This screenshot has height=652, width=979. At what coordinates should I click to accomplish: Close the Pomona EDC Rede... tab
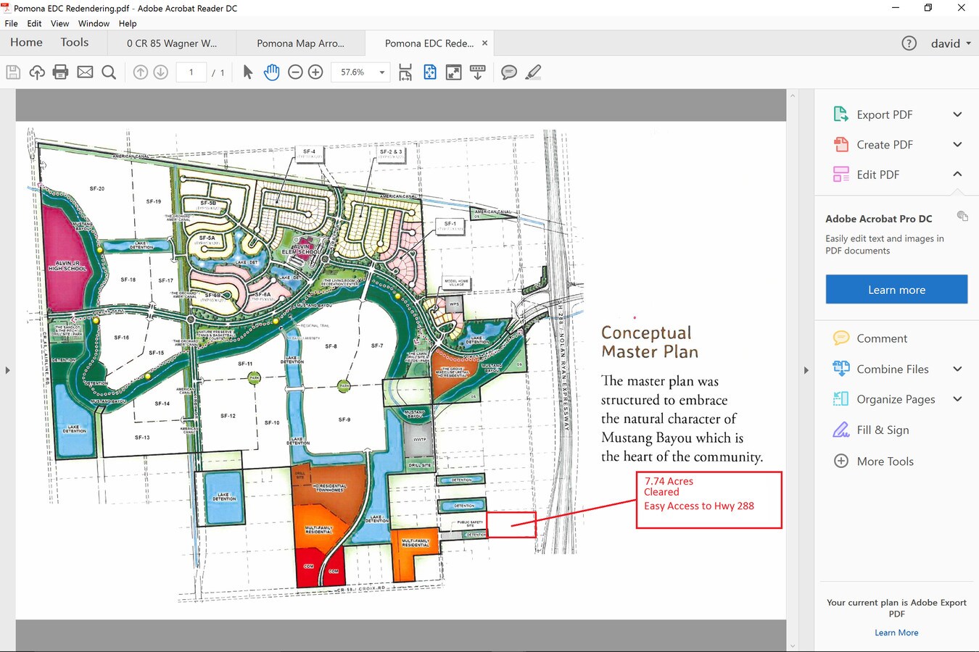coord(485,43)
